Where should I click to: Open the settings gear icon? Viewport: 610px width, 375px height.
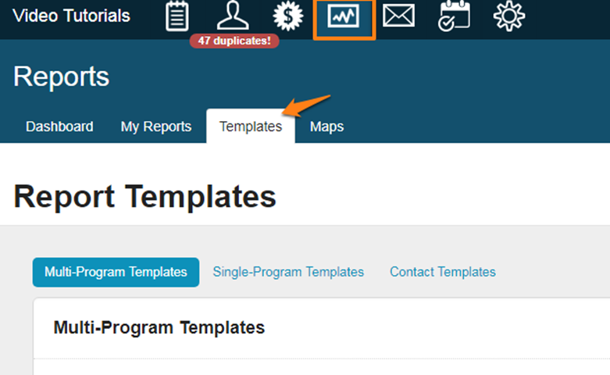pyautogui.click(x=509, y=16)
